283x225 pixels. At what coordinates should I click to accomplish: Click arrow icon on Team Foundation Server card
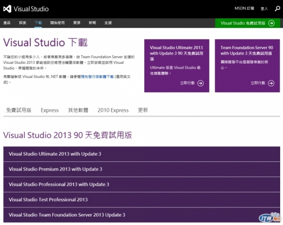pyautogui.click(x=271, y=83)
